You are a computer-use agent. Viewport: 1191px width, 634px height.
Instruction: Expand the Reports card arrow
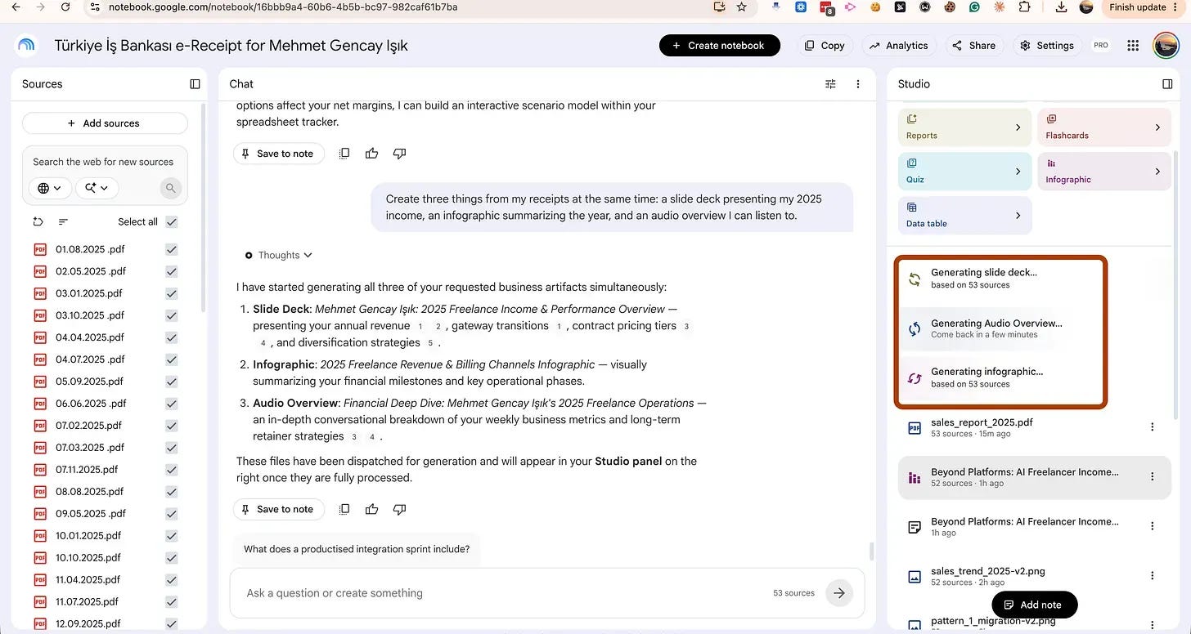click(1018, 127)
